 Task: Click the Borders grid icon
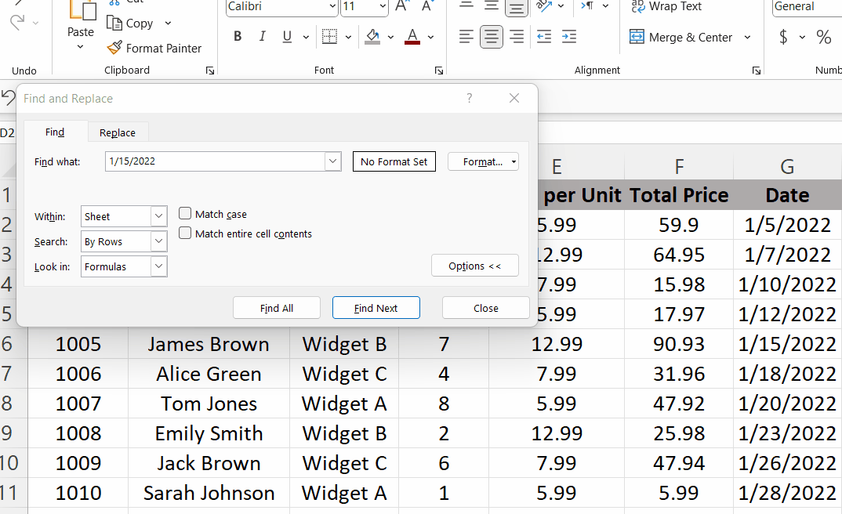[x=329, y=37]
